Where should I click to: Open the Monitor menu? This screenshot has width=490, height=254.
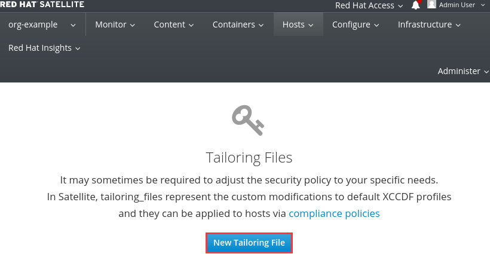[x=115, y=25]
